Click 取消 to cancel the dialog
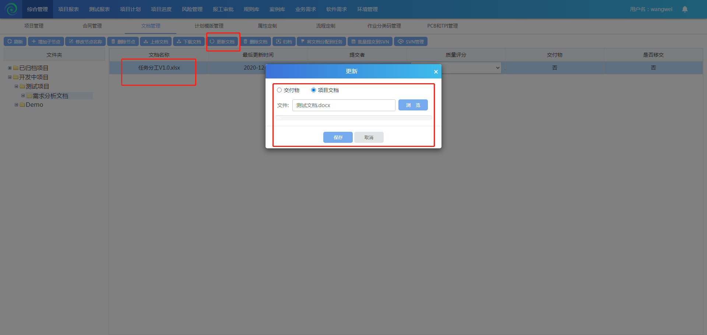Screen dimensions: 707x335 tap(369, 137)
